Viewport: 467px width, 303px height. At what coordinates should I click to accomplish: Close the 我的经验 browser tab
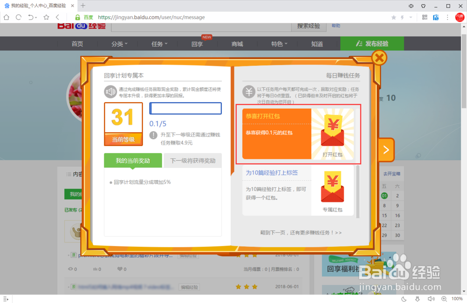(72, 6)
